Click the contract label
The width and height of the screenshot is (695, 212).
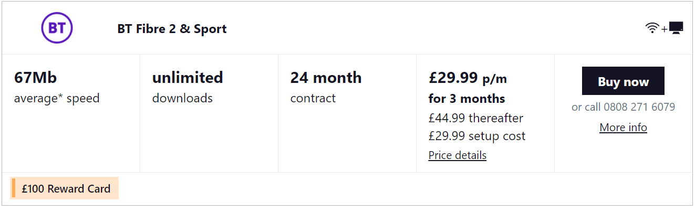click(313, 98)
